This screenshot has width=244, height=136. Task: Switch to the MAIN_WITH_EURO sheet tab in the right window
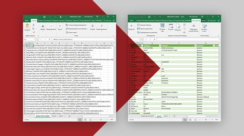click(148, 116)
